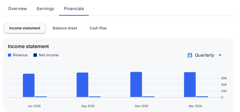Show the Balance sheet view

65,28
